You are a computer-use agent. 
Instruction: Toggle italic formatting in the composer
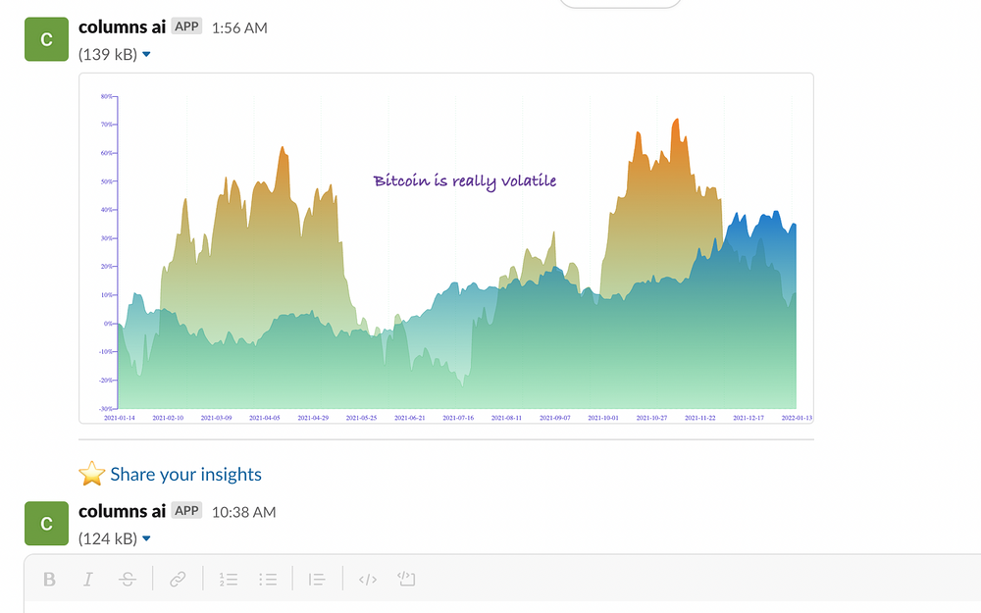pyautogui.click(x=88, y=580)
